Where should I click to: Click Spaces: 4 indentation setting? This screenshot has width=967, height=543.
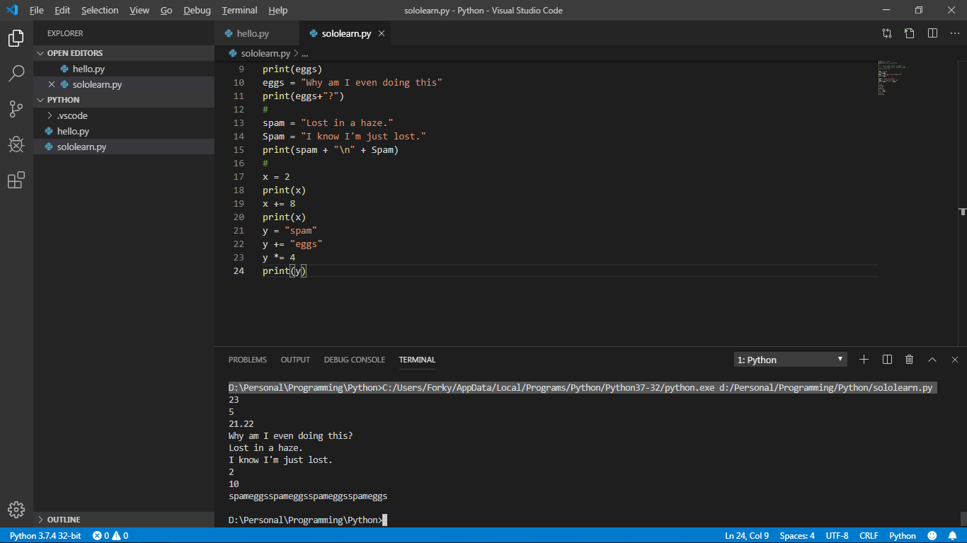[x=797, y=536]
